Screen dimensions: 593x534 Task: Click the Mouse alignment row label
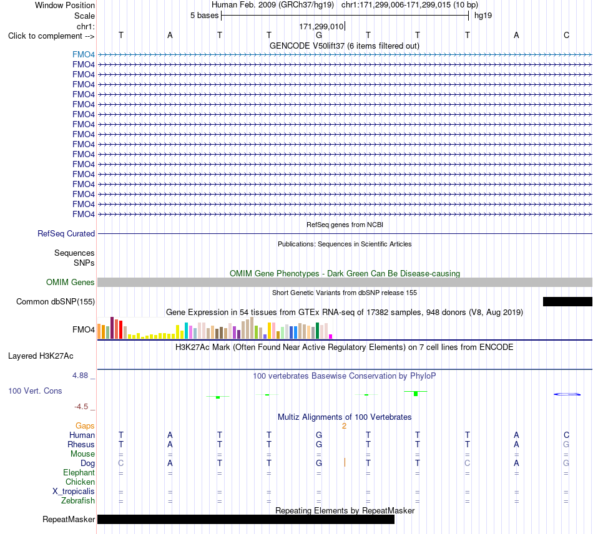click(82, 454)
